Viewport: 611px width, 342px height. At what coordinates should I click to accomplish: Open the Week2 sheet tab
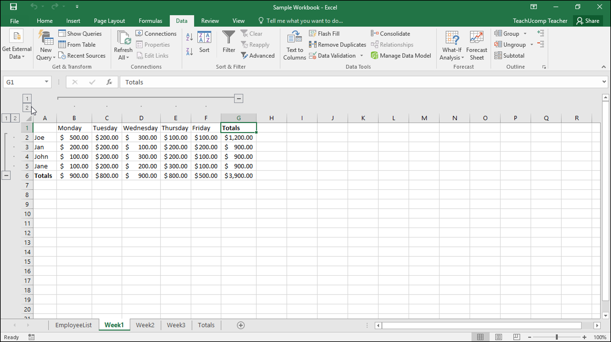145,325
